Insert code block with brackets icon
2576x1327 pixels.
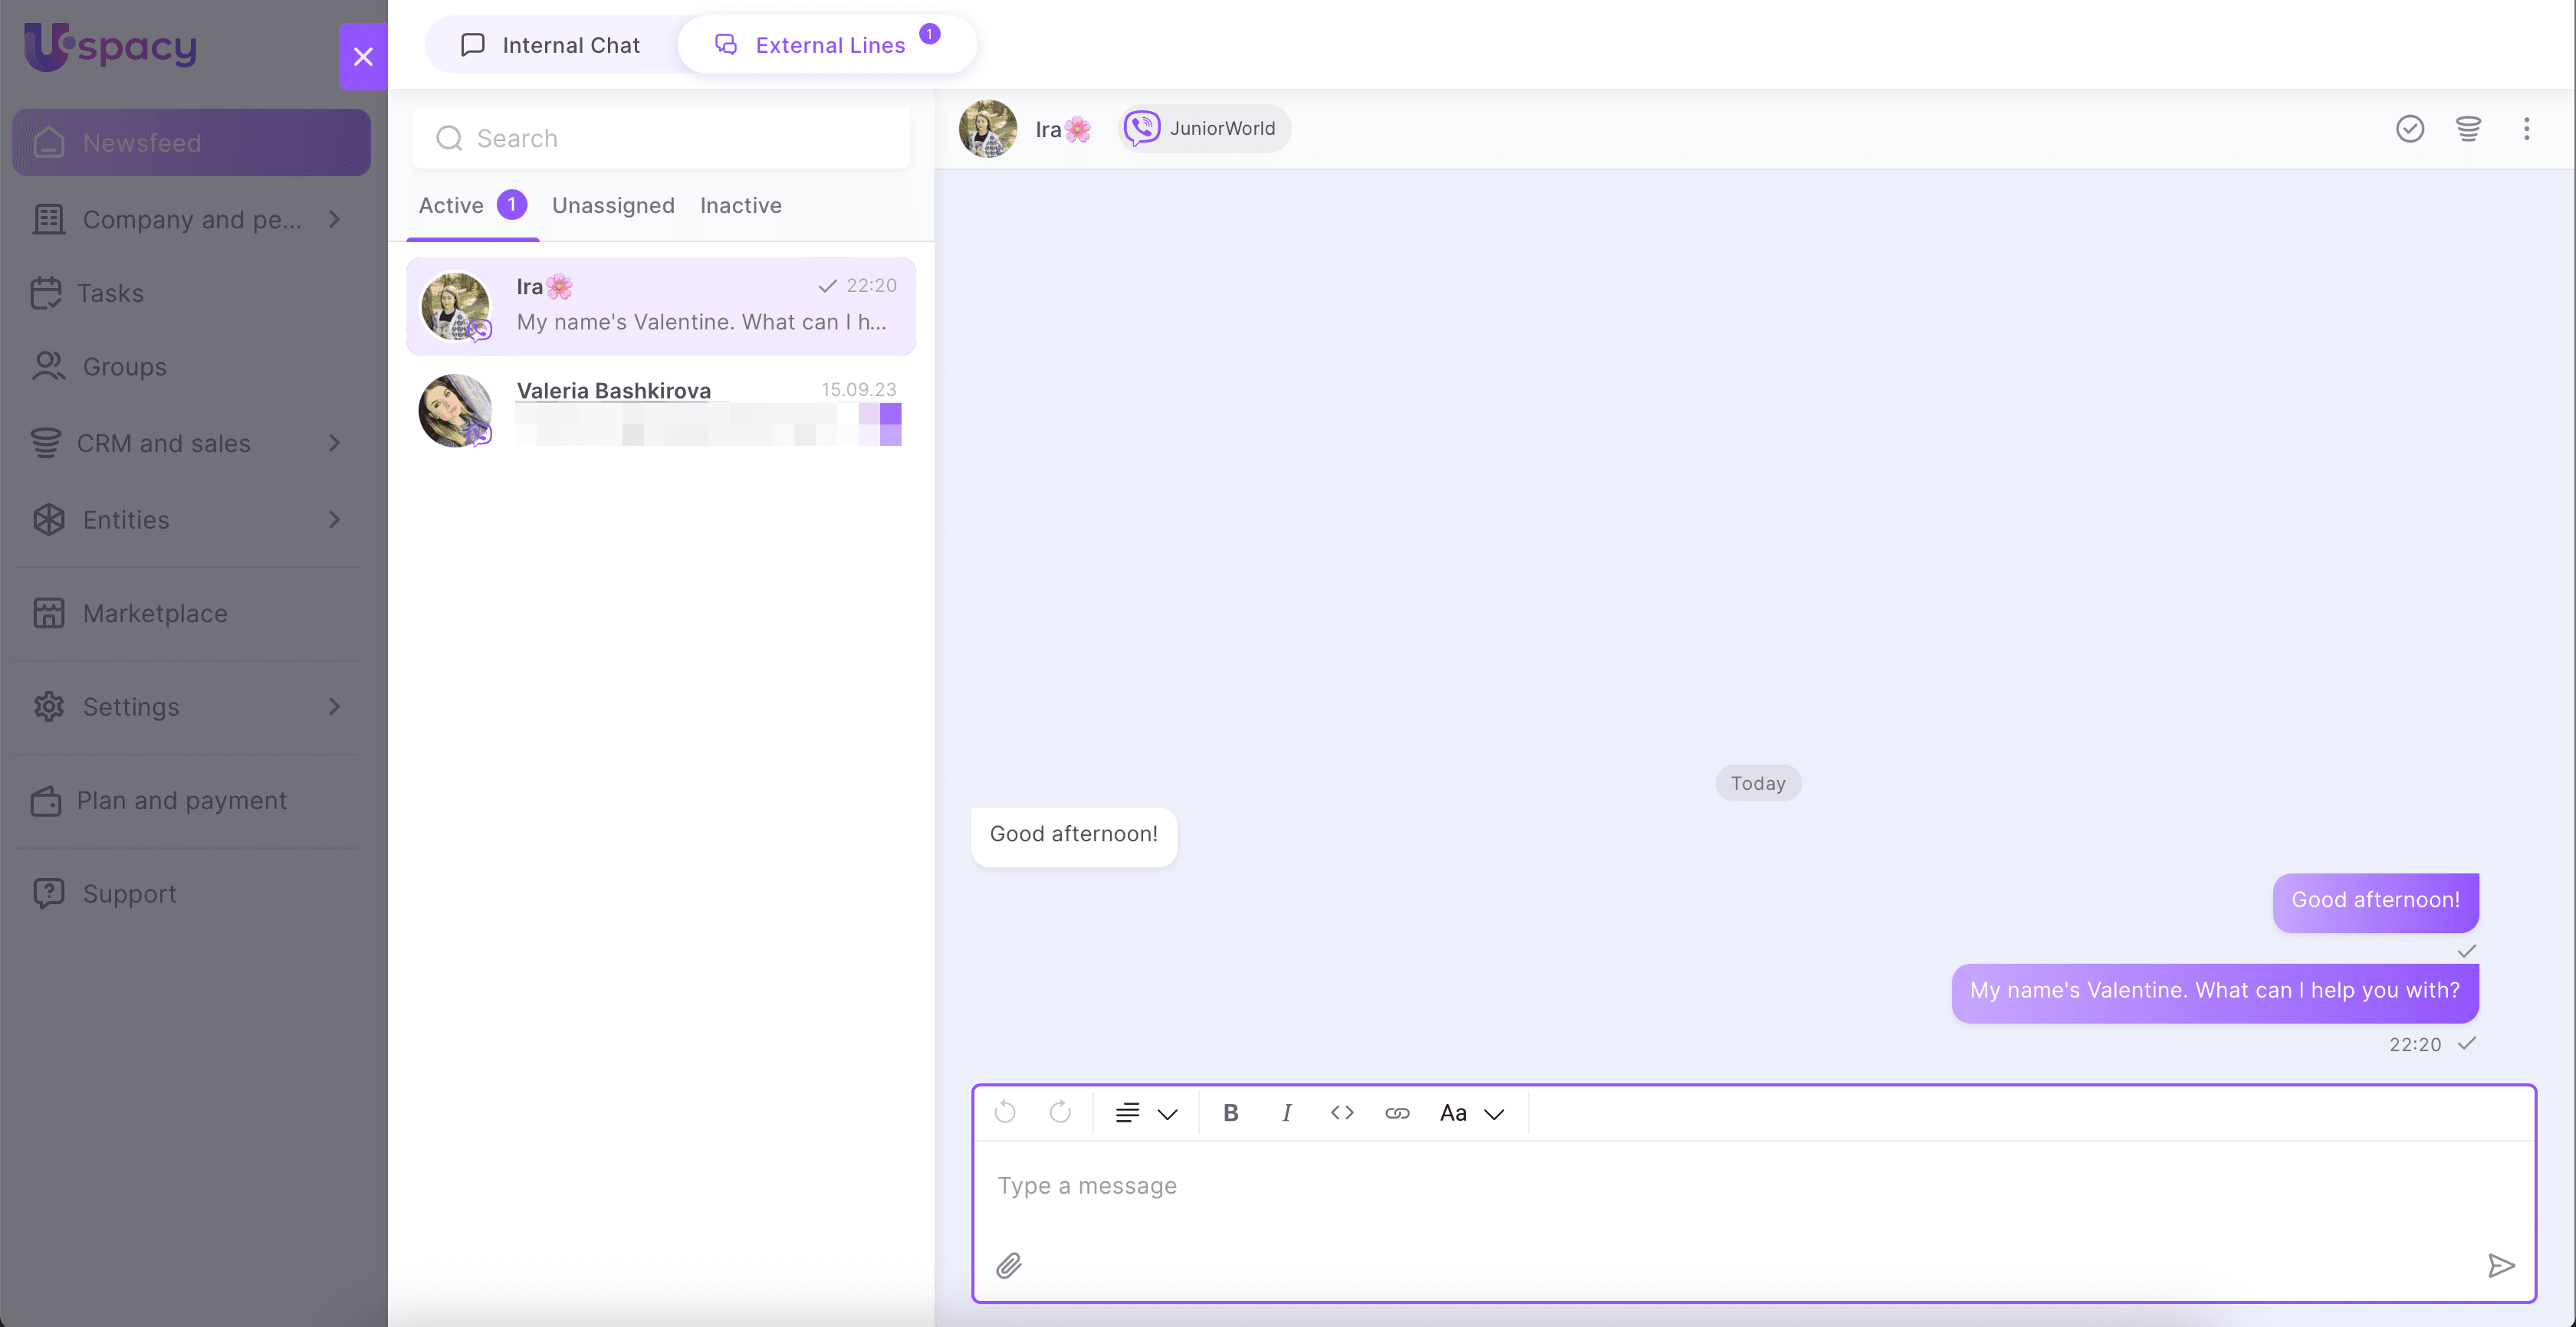point(1342,1112)
